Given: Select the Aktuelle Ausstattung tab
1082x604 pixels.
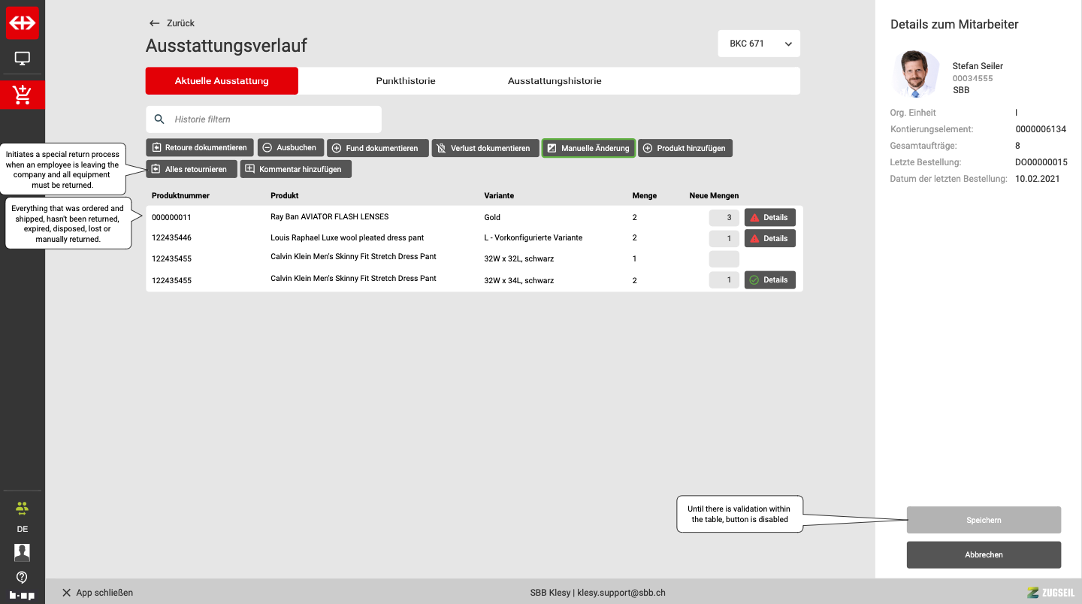Looking at the screenshot, I should coord(222,81).
